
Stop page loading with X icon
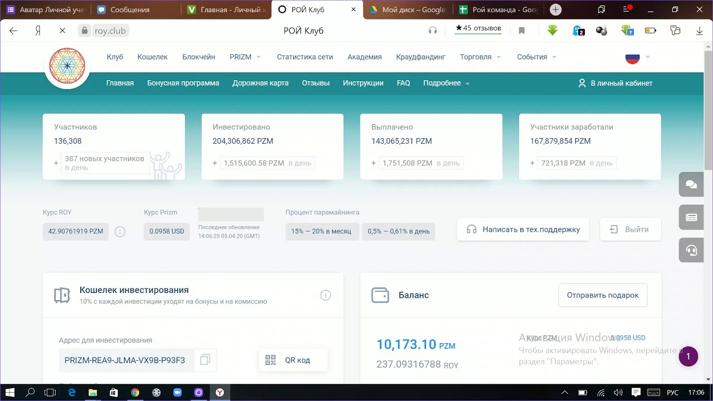tap(62, 31)
